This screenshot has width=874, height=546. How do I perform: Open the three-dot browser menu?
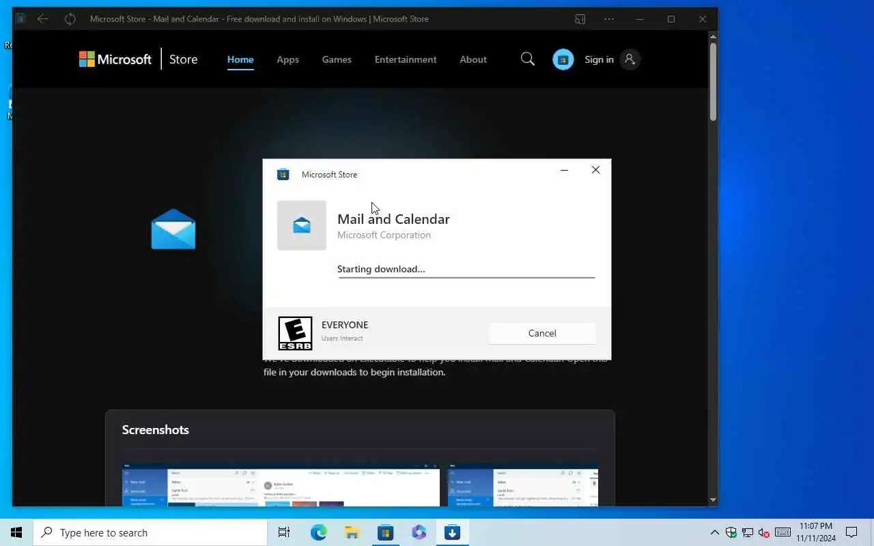(x=608, y=19)
